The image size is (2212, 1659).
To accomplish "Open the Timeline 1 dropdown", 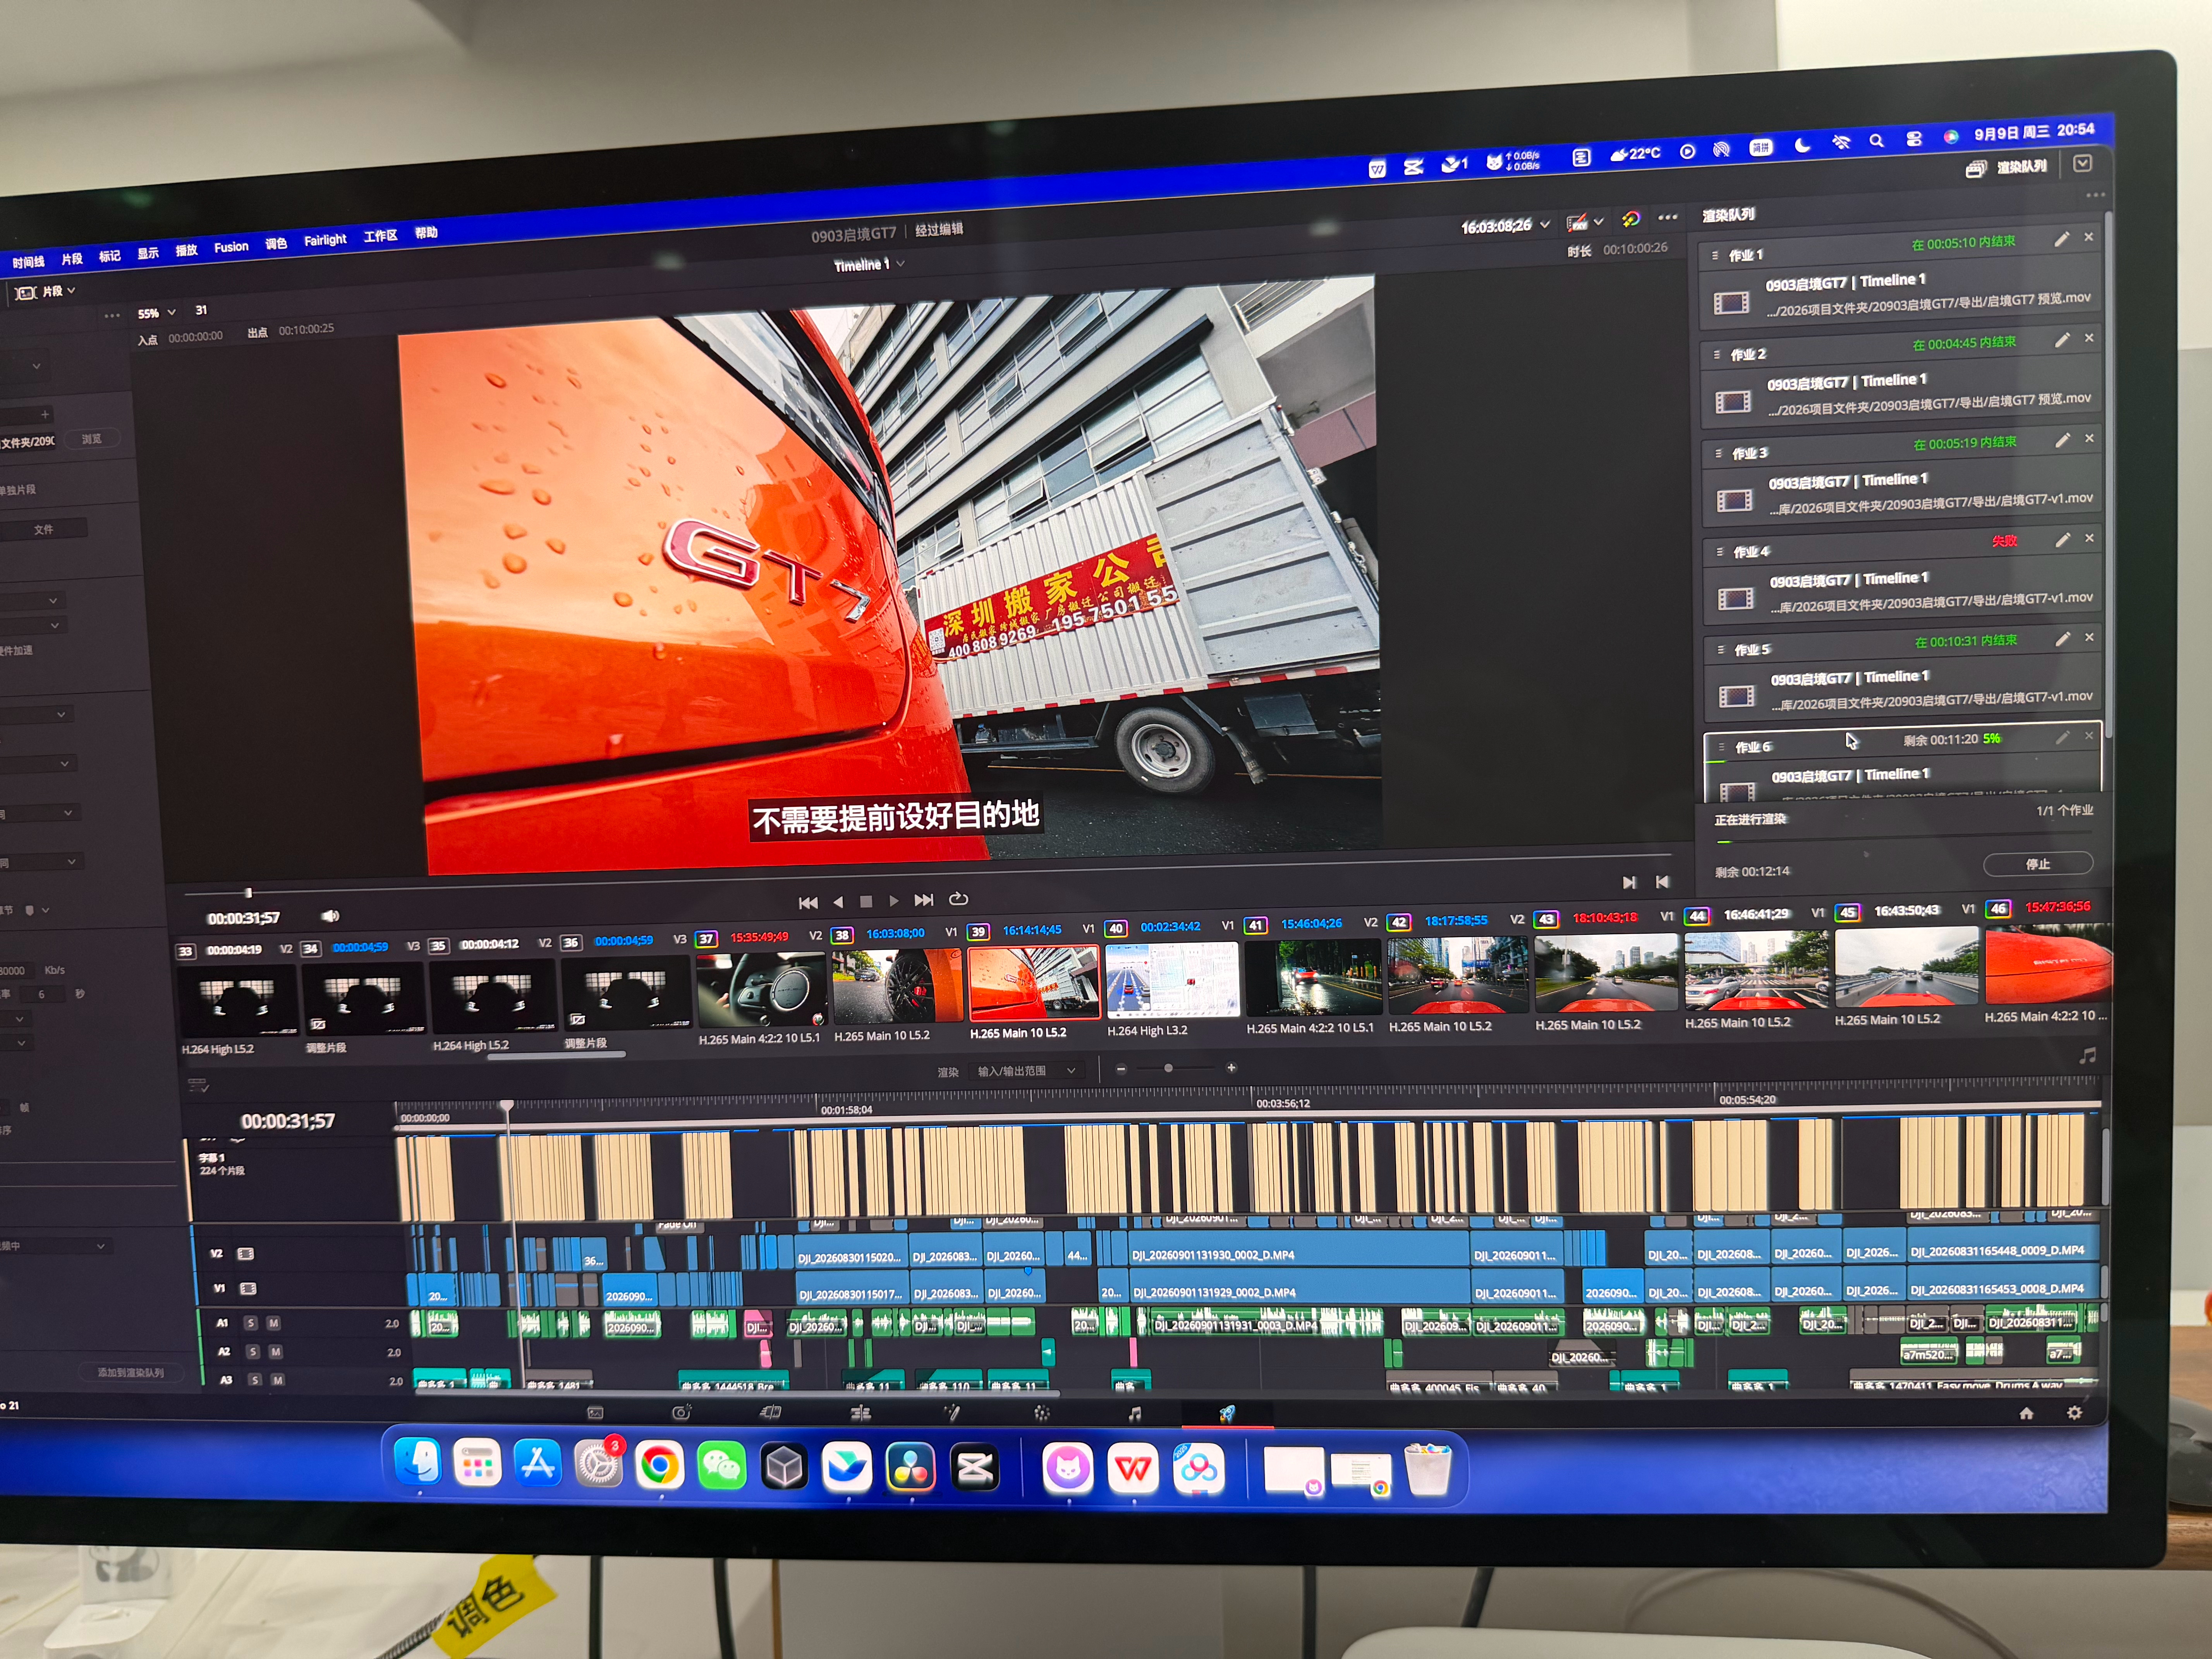I will click(869, 265).
